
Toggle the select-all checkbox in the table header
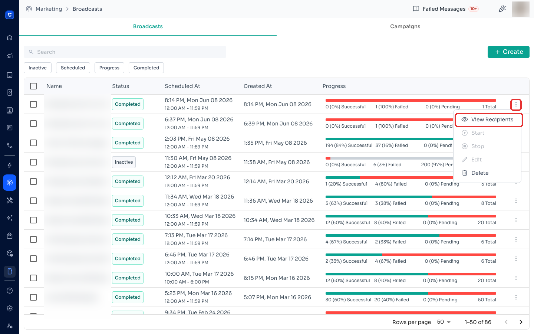point(33,86)
